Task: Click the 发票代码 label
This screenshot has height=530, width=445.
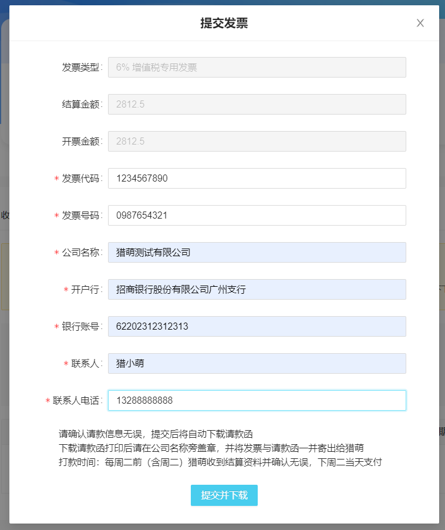Action: 80,178
